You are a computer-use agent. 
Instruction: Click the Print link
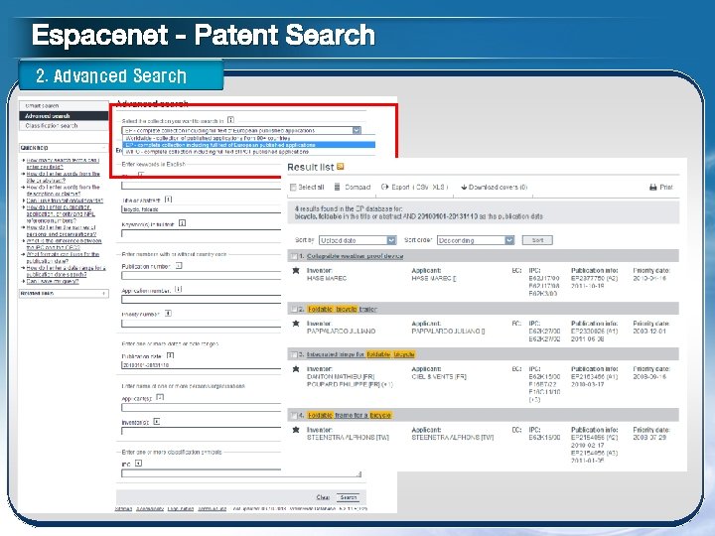coord(665,188)
